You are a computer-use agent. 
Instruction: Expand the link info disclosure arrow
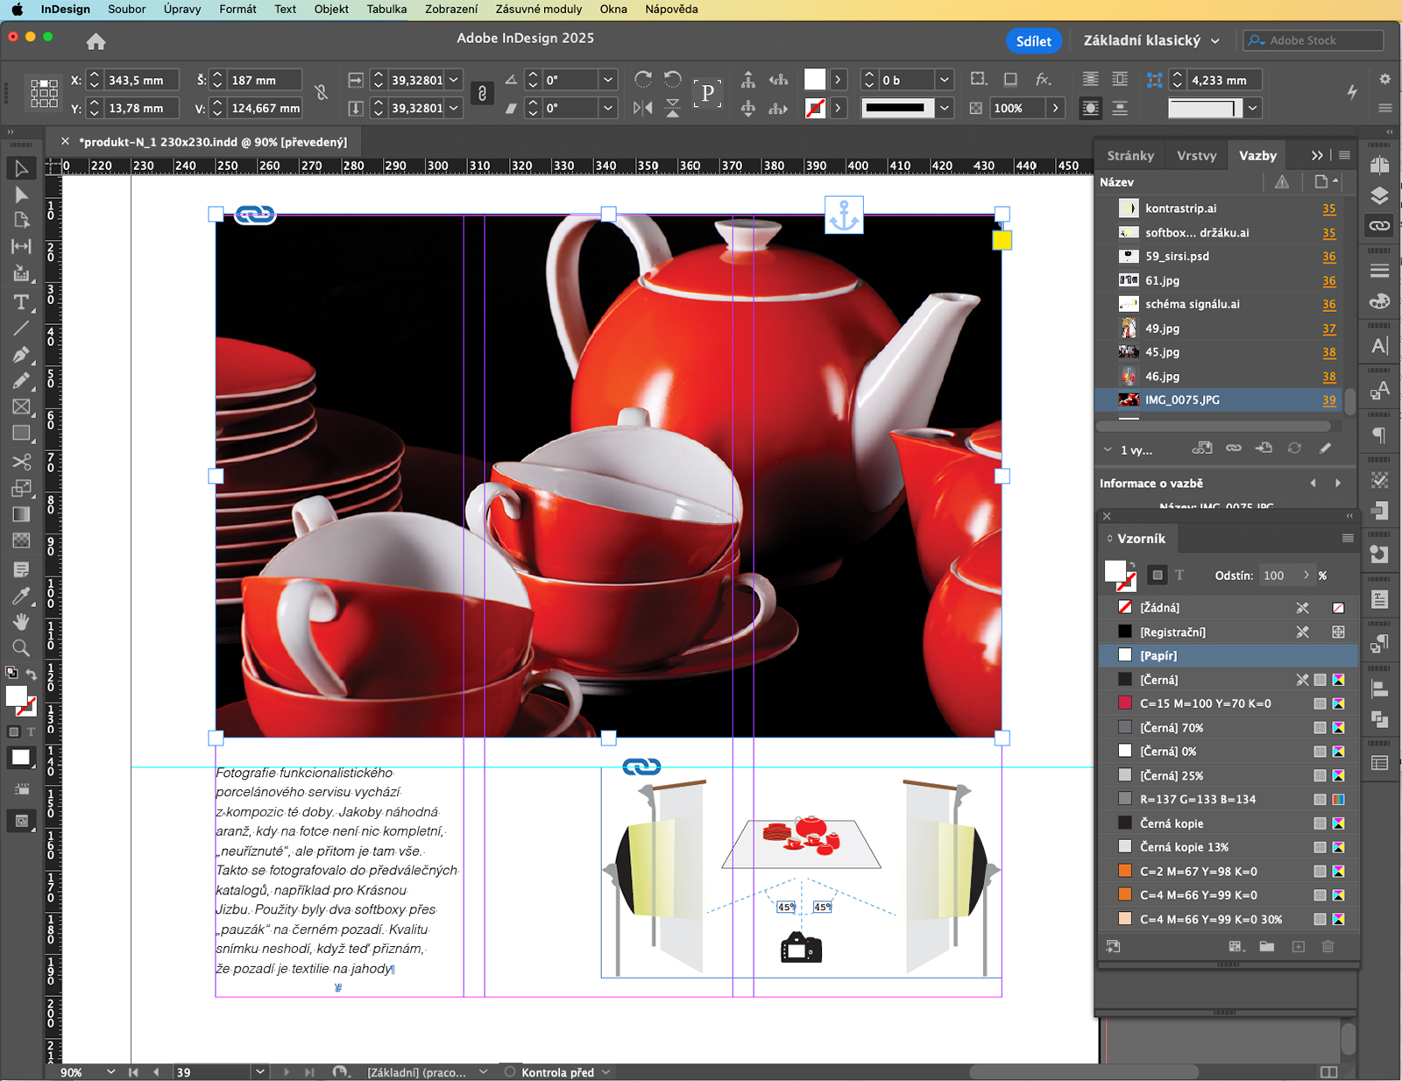[1108, 449]
